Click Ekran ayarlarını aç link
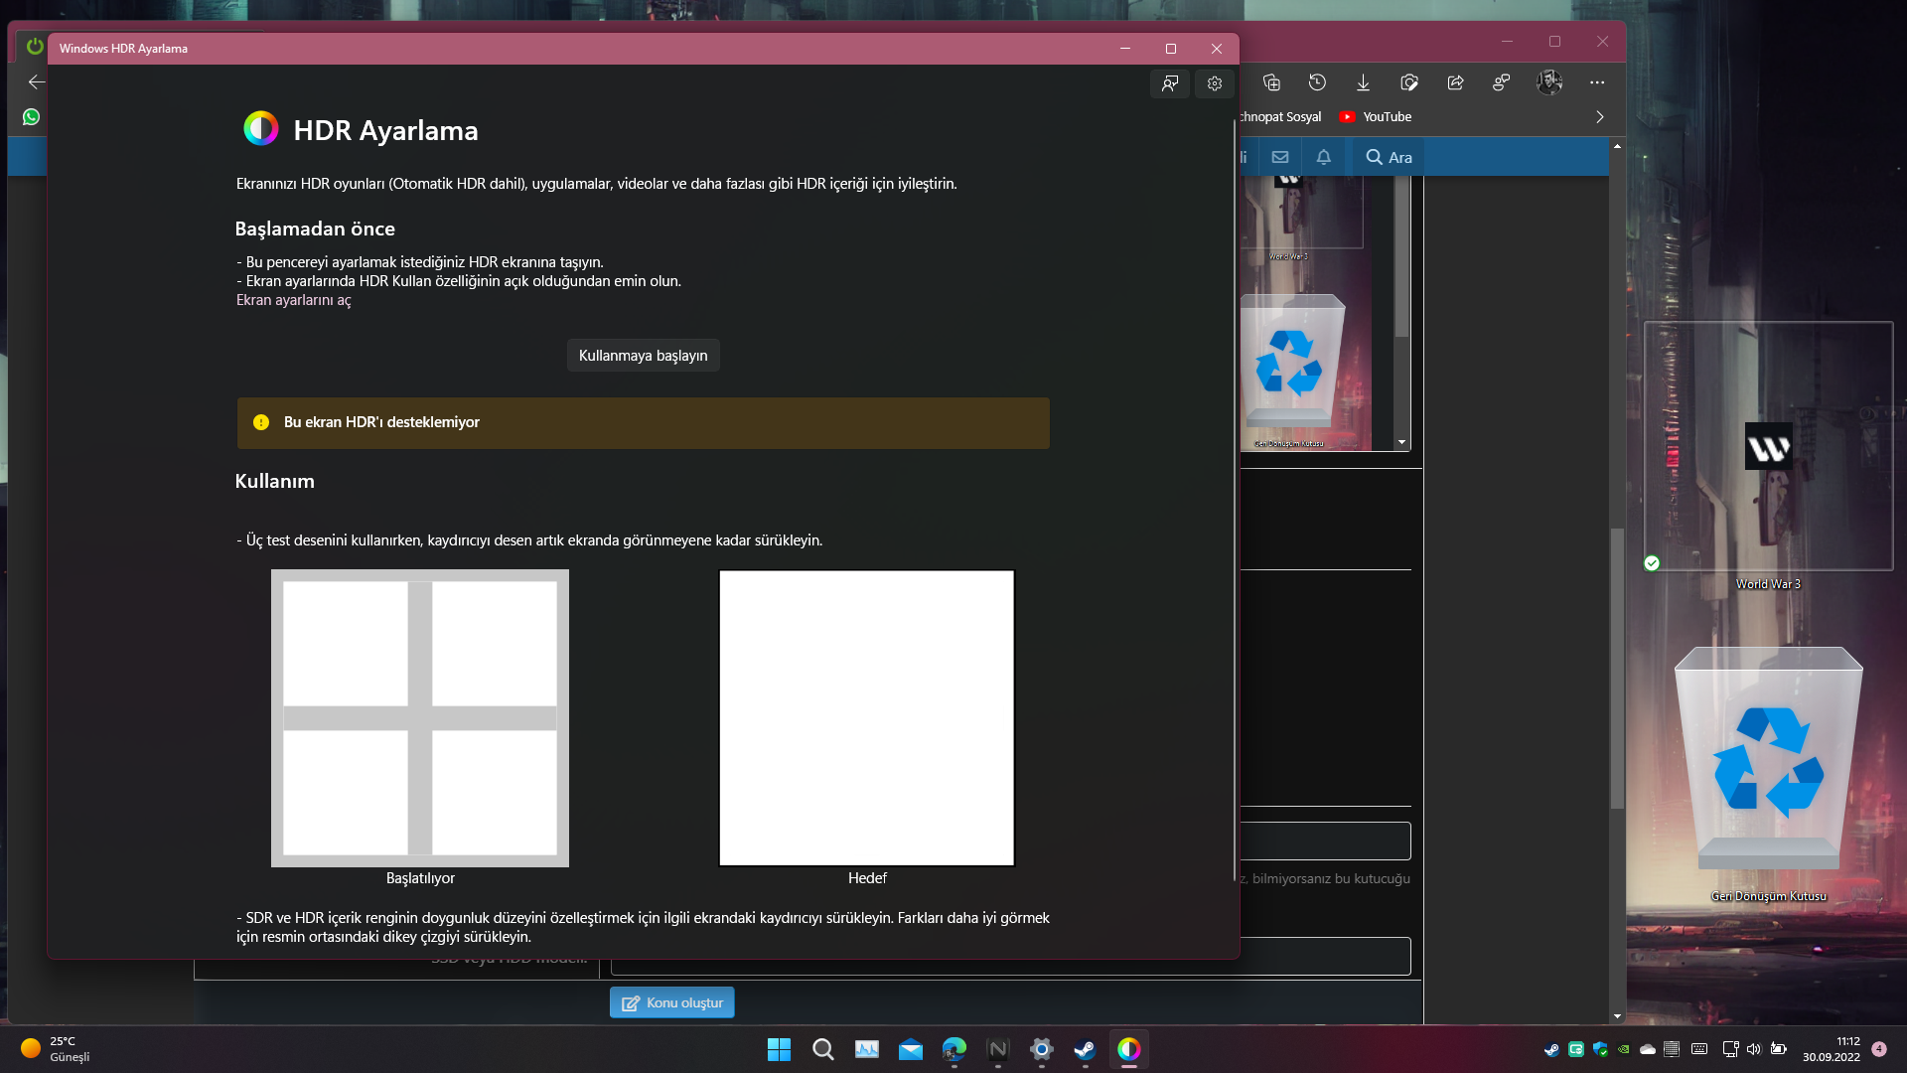The height and width of the screenshot is (1073, 1907). coord(293,300)
